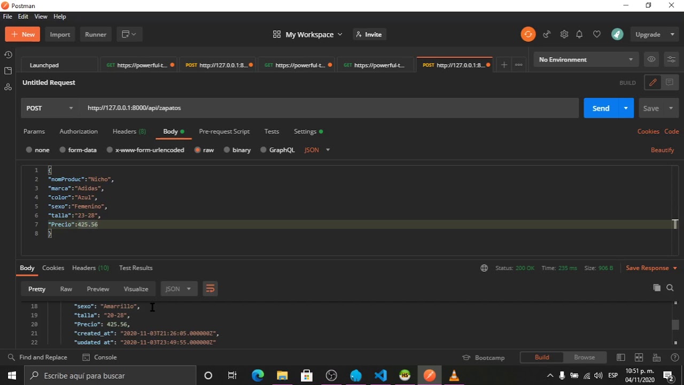Open the My Workspace dropdown
Screen dimensions: 684x385
[x=308, y=34]
